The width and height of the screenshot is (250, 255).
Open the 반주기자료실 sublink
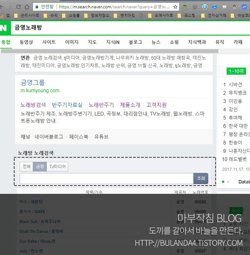pyautogui.click(x=67, y=105)
